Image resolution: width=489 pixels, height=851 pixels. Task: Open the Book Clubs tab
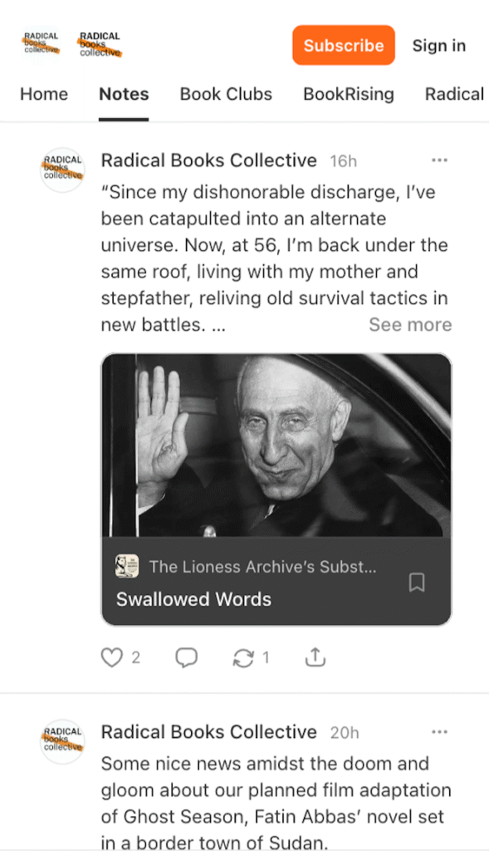pos(226,94)
